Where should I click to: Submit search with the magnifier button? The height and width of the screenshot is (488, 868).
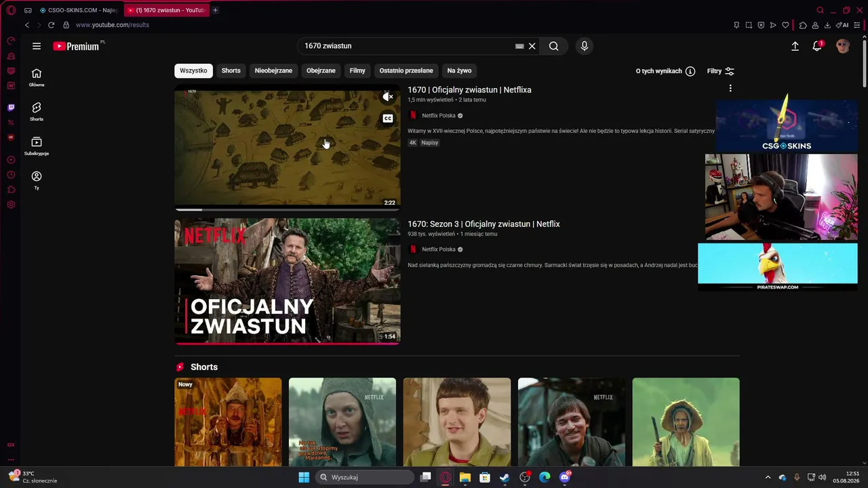554,46
